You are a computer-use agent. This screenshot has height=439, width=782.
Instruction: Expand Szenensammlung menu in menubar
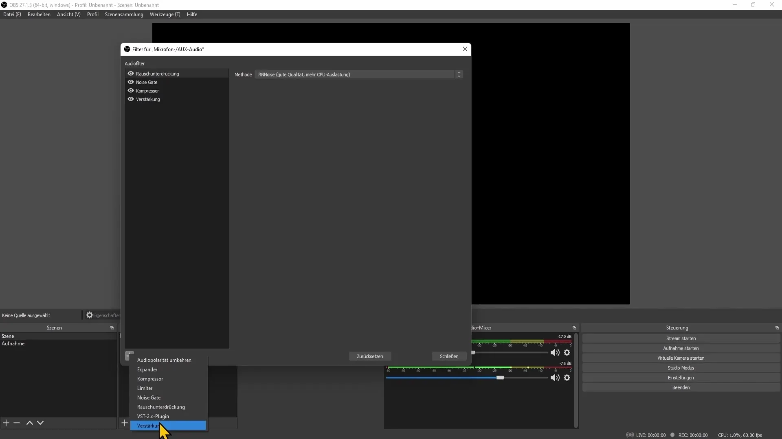(x=124, y=15)
